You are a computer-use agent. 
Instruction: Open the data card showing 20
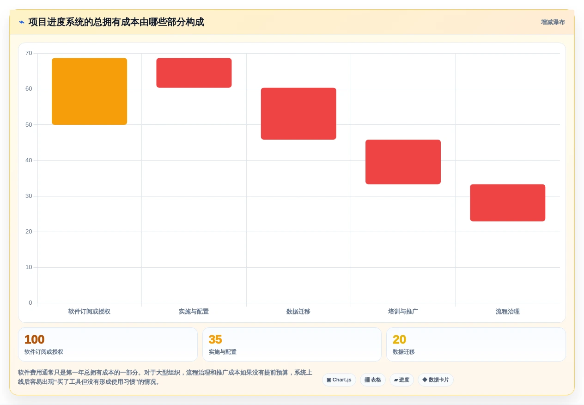click(476, 344)
